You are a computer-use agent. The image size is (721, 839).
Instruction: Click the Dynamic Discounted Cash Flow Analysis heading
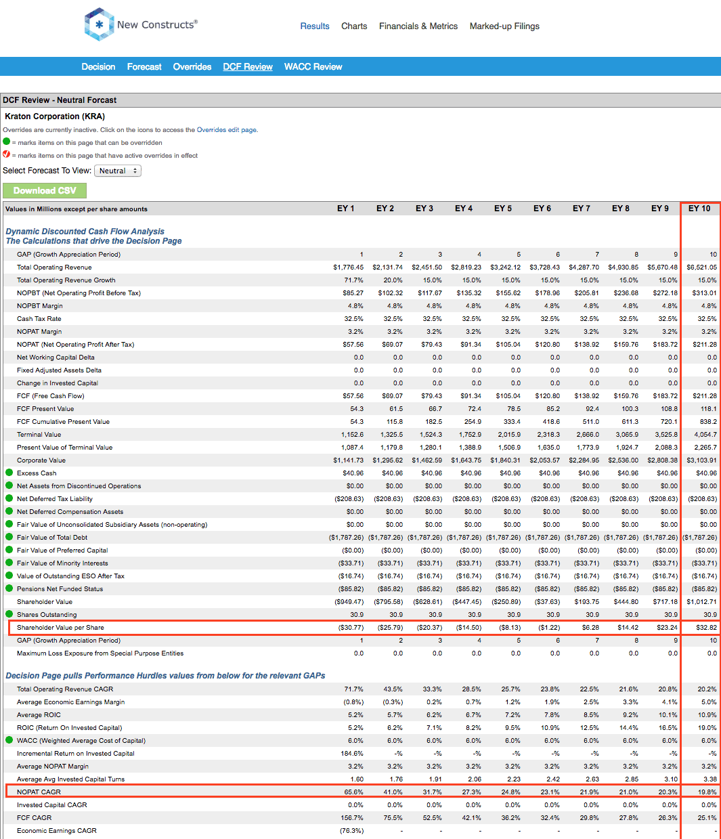pyautogui.click(x=85, y=232)
